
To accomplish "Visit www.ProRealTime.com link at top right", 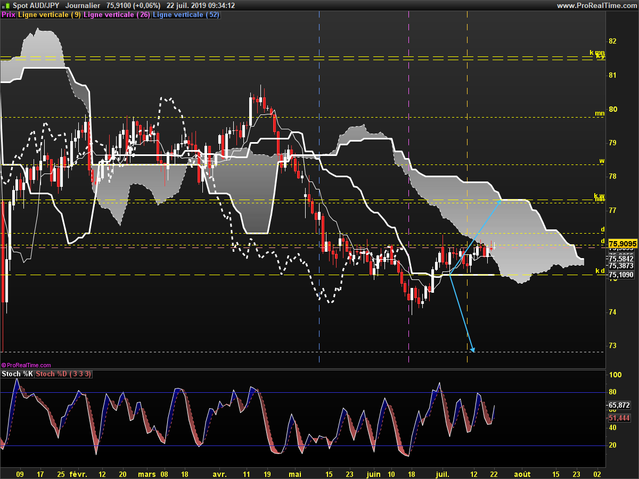I will coord(596,5).
